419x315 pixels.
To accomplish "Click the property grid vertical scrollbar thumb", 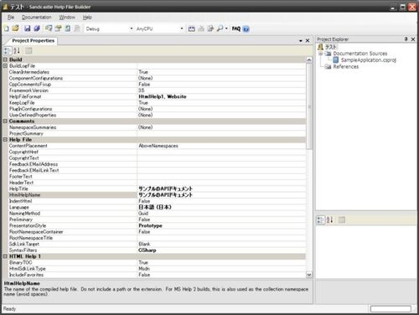I will tap(309, 106).
